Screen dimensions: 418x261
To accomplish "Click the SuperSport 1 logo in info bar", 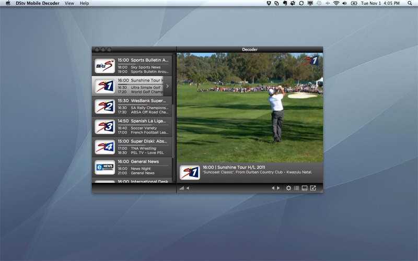I will tap(190, 172).
